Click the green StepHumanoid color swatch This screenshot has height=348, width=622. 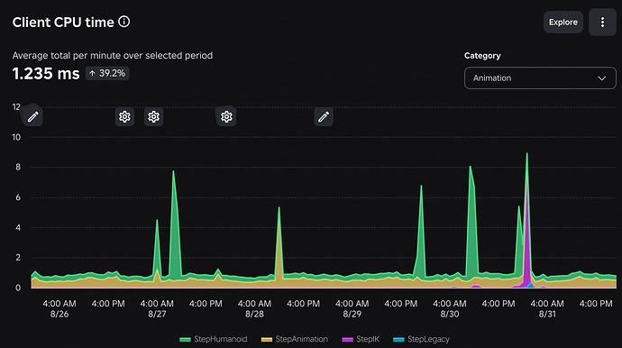[x=185, y=340]
